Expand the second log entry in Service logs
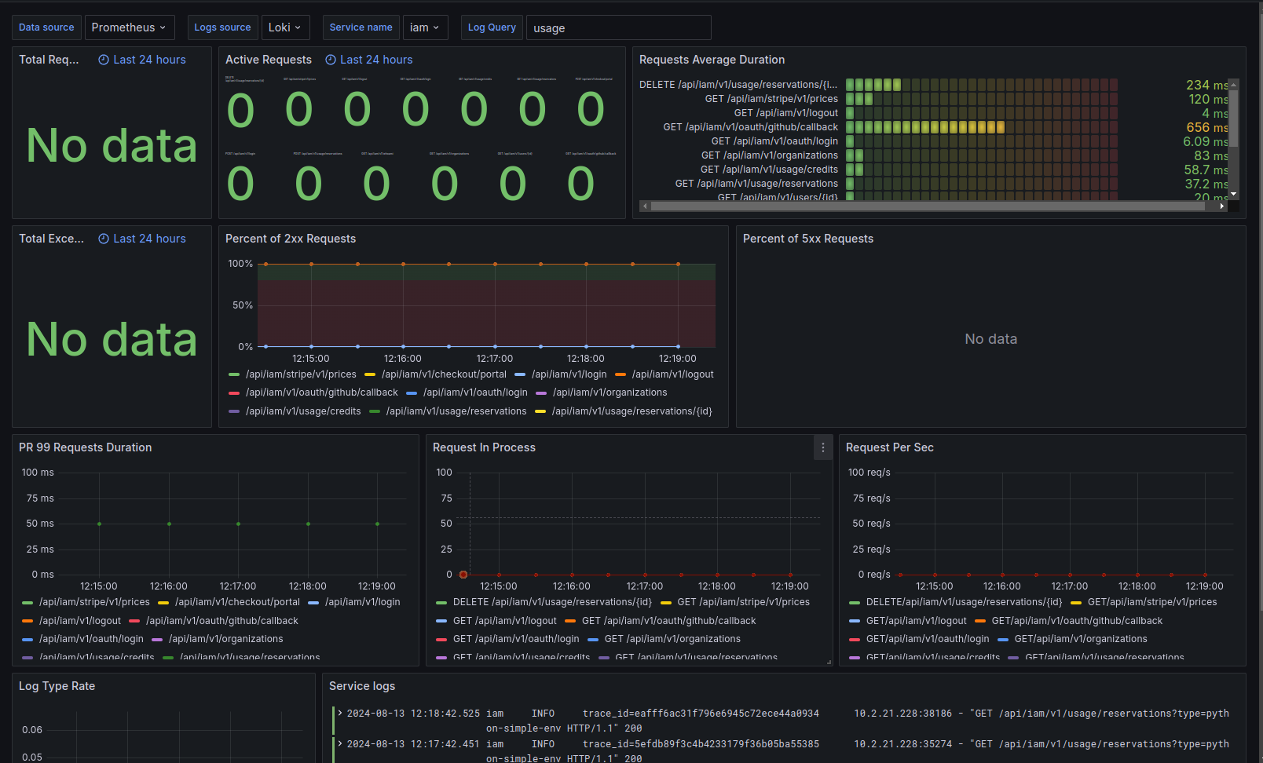Screen dimensions: 1263x763 (x=339, y=743)
